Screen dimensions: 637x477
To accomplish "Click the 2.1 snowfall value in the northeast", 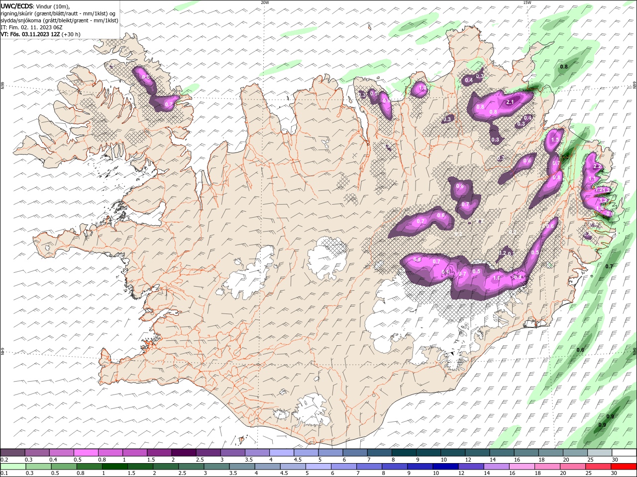I will [510, 102].
